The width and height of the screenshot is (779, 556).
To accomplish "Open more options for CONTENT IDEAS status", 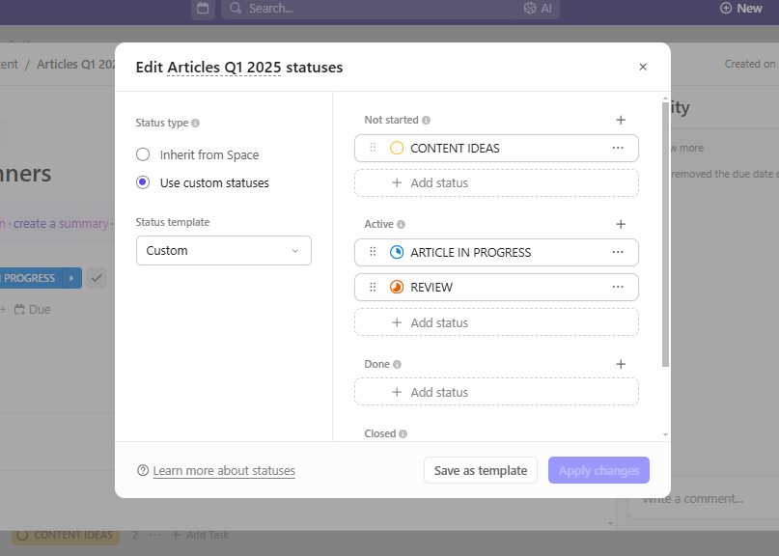I will click(x=618, y=148).
